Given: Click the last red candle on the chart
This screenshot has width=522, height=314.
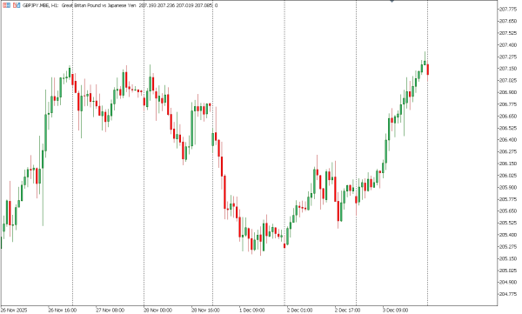Looking at the screenshot, I should pos(428,70).
